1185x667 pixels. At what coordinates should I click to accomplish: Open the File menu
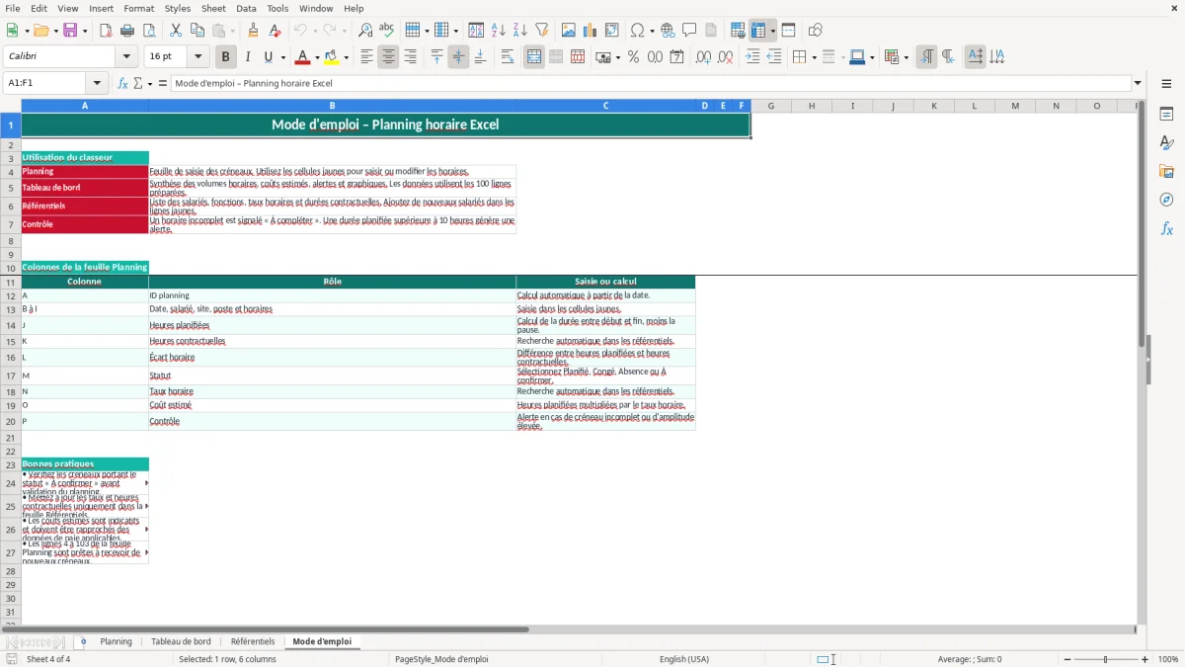(x=13, y=8)
